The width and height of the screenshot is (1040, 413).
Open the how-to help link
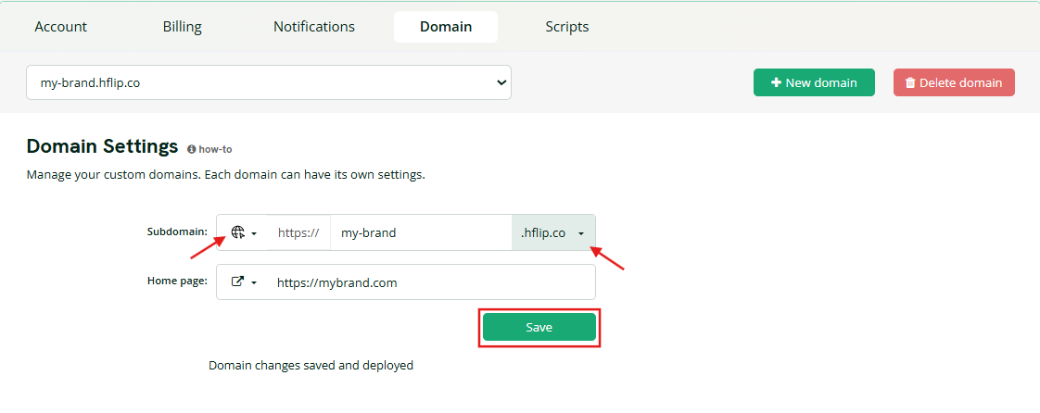click(x=210, y=149)
